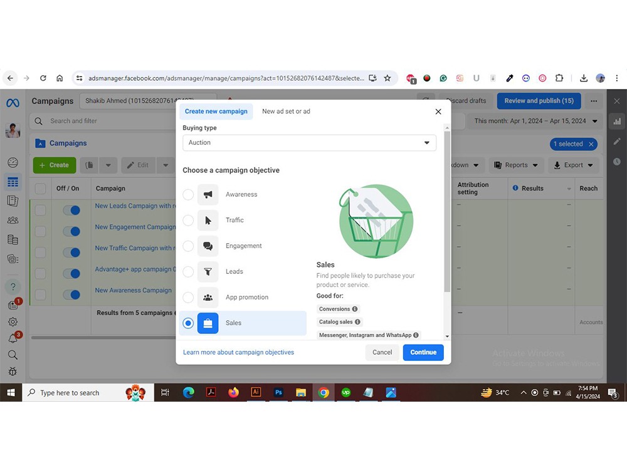Open Learn more about campaign objectives link
Image resolution: width=627 pixels, height=470 pixels.
point(238,352)
